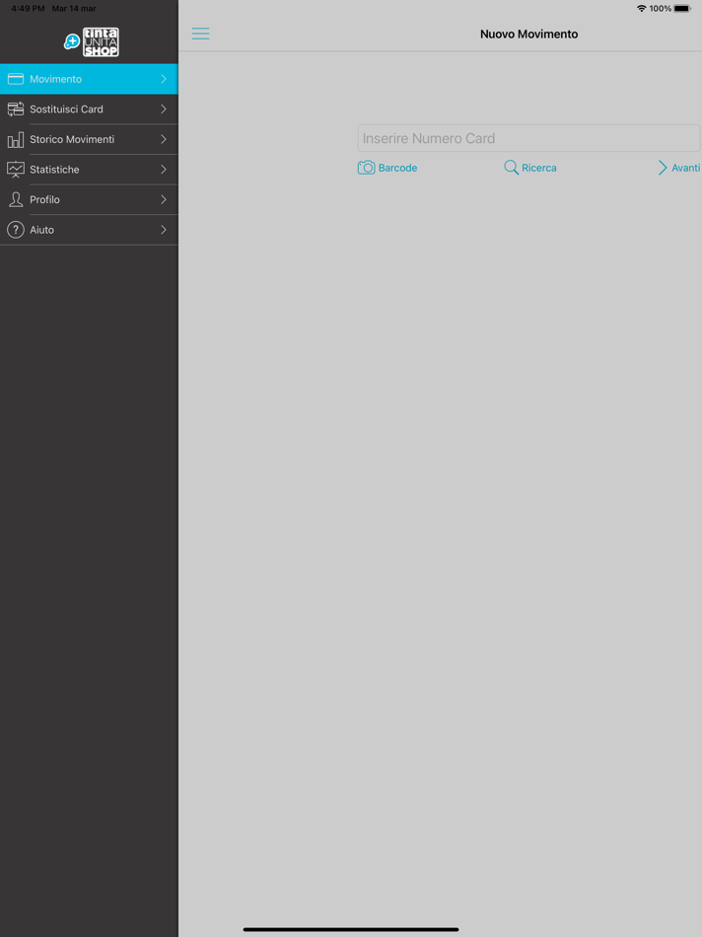Expand the Movimento row chevron

tap(164, 79)
